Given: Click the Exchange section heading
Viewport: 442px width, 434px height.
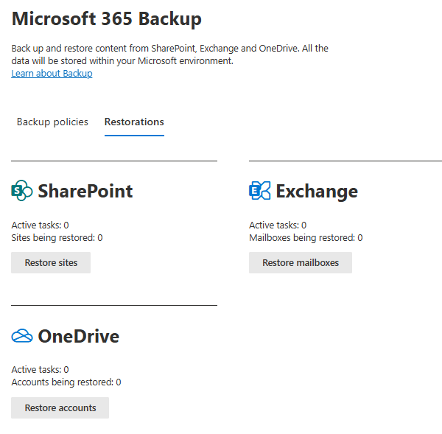Looking at the screenshot, I should tap(316, 192).
